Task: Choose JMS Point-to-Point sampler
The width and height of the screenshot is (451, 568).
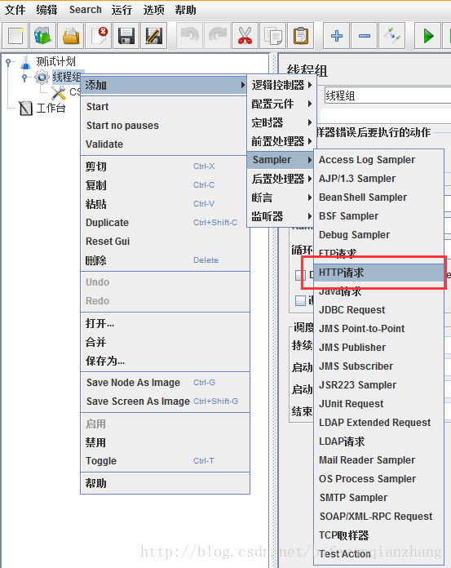Action: pos(379,329)
